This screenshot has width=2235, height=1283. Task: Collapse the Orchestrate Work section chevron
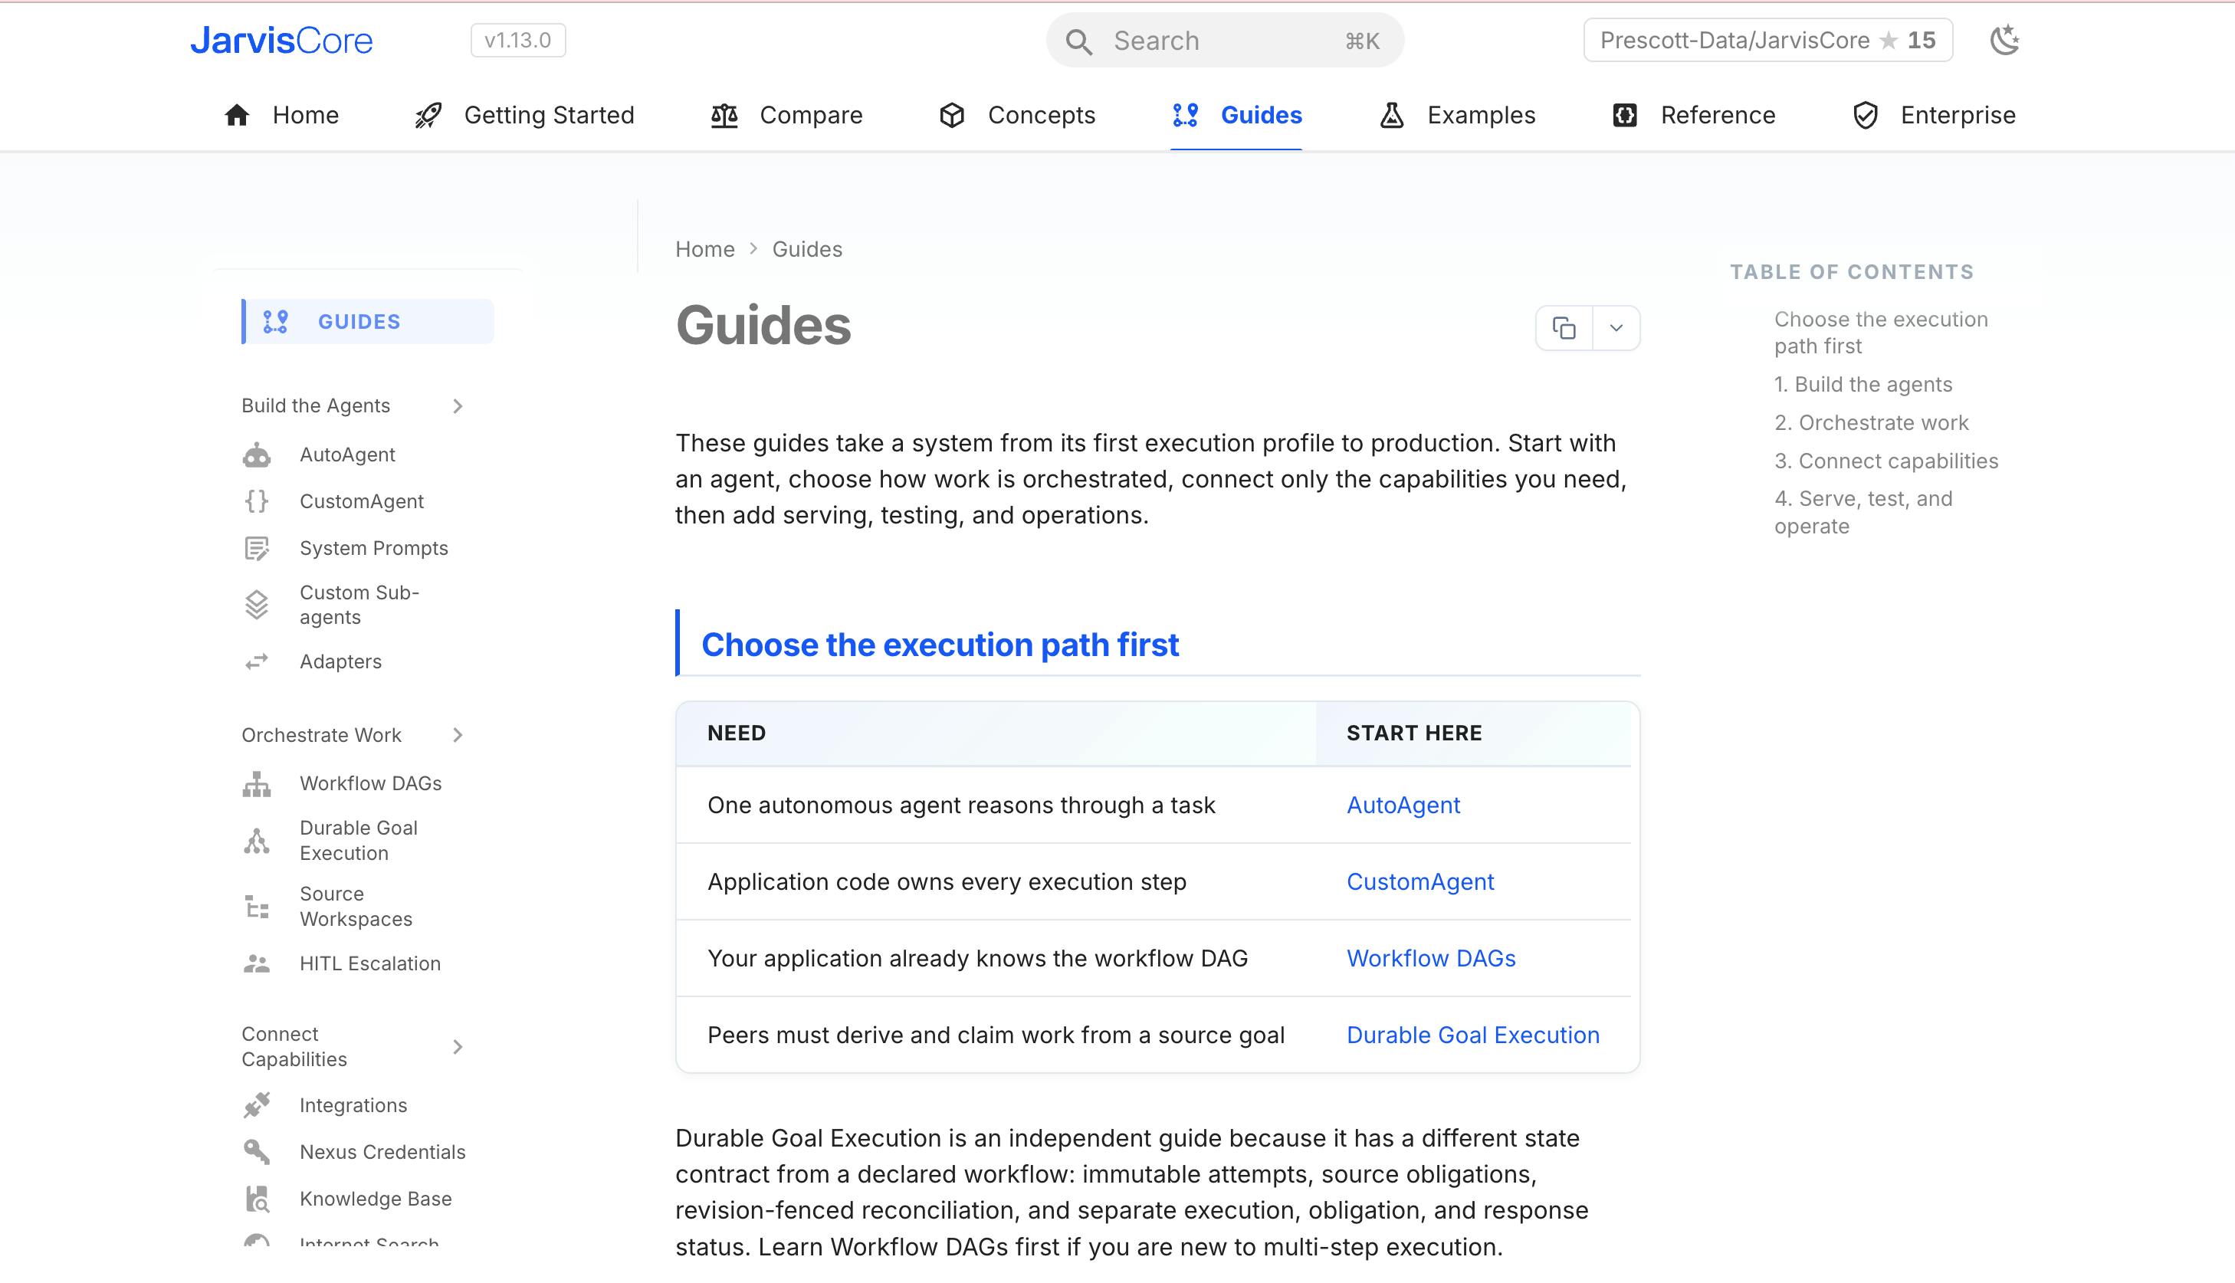pyautogui.click(x=458, y=735)
